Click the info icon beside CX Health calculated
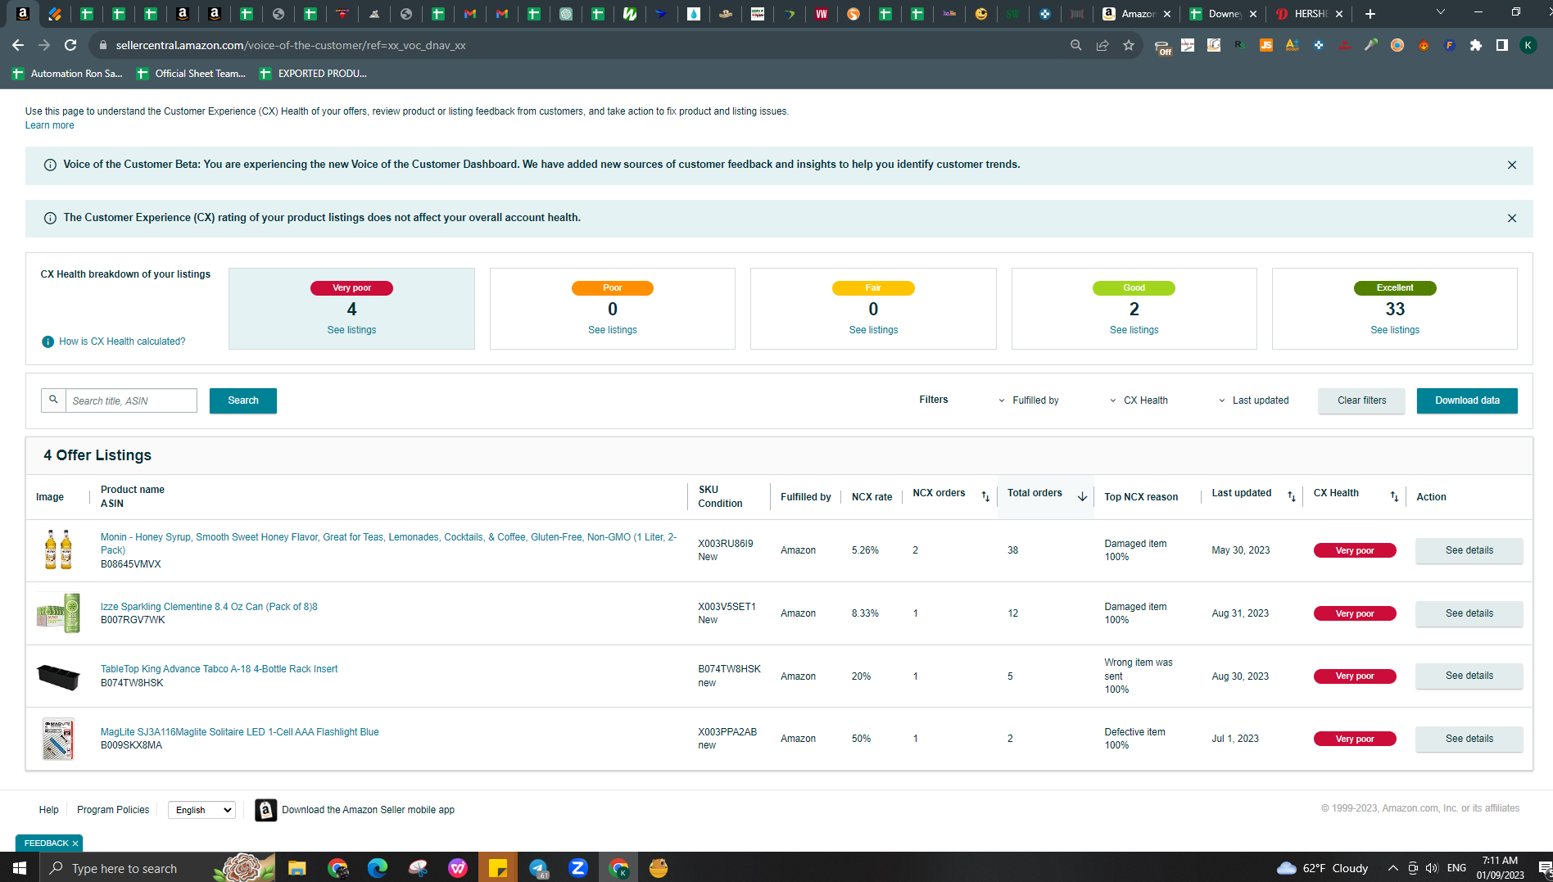The image size is (1553, 882). click(48, 341)
